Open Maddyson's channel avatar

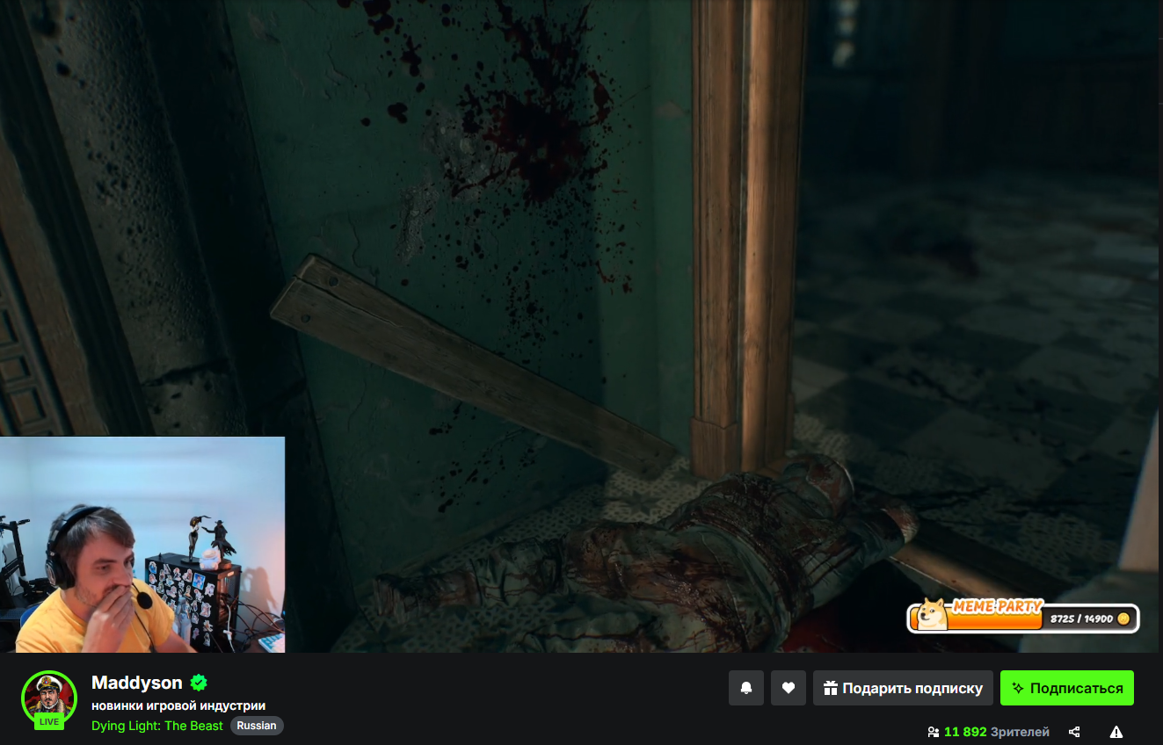[x=49, y=698]
